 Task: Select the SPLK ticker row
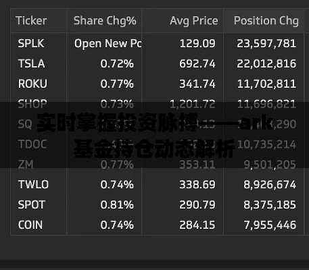(x=157, y=43)
